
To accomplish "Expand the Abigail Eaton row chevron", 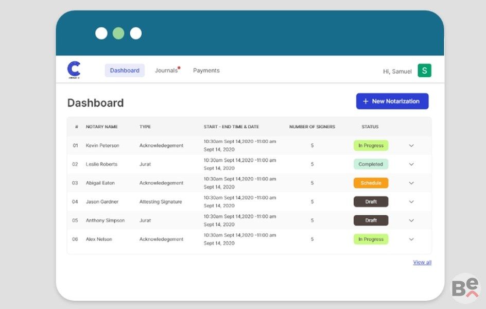I will (x=411, y=183).
